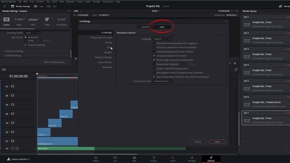Select Playback Settings category
The image size is (290, 163).
click(103, 58)
